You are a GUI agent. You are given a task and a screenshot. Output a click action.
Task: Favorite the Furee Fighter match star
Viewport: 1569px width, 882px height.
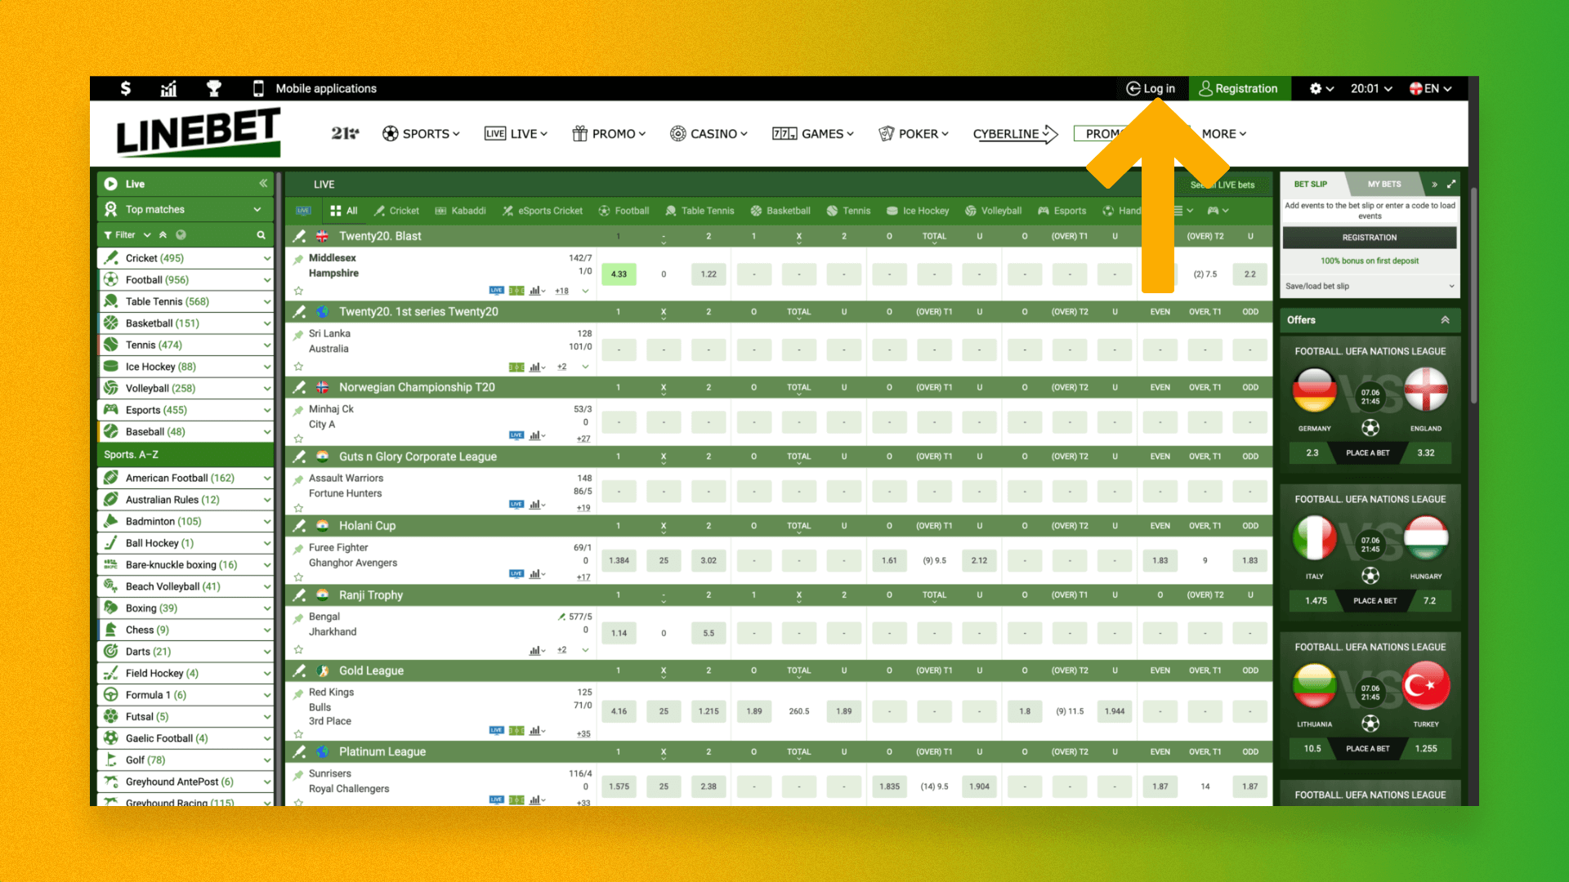298,577
